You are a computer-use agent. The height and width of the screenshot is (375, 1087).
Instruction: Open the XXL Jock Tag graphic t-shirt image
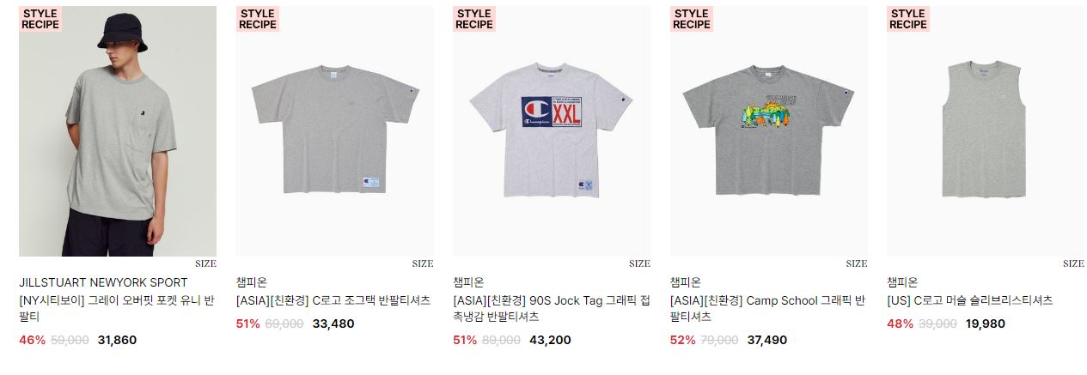[552, 131]
